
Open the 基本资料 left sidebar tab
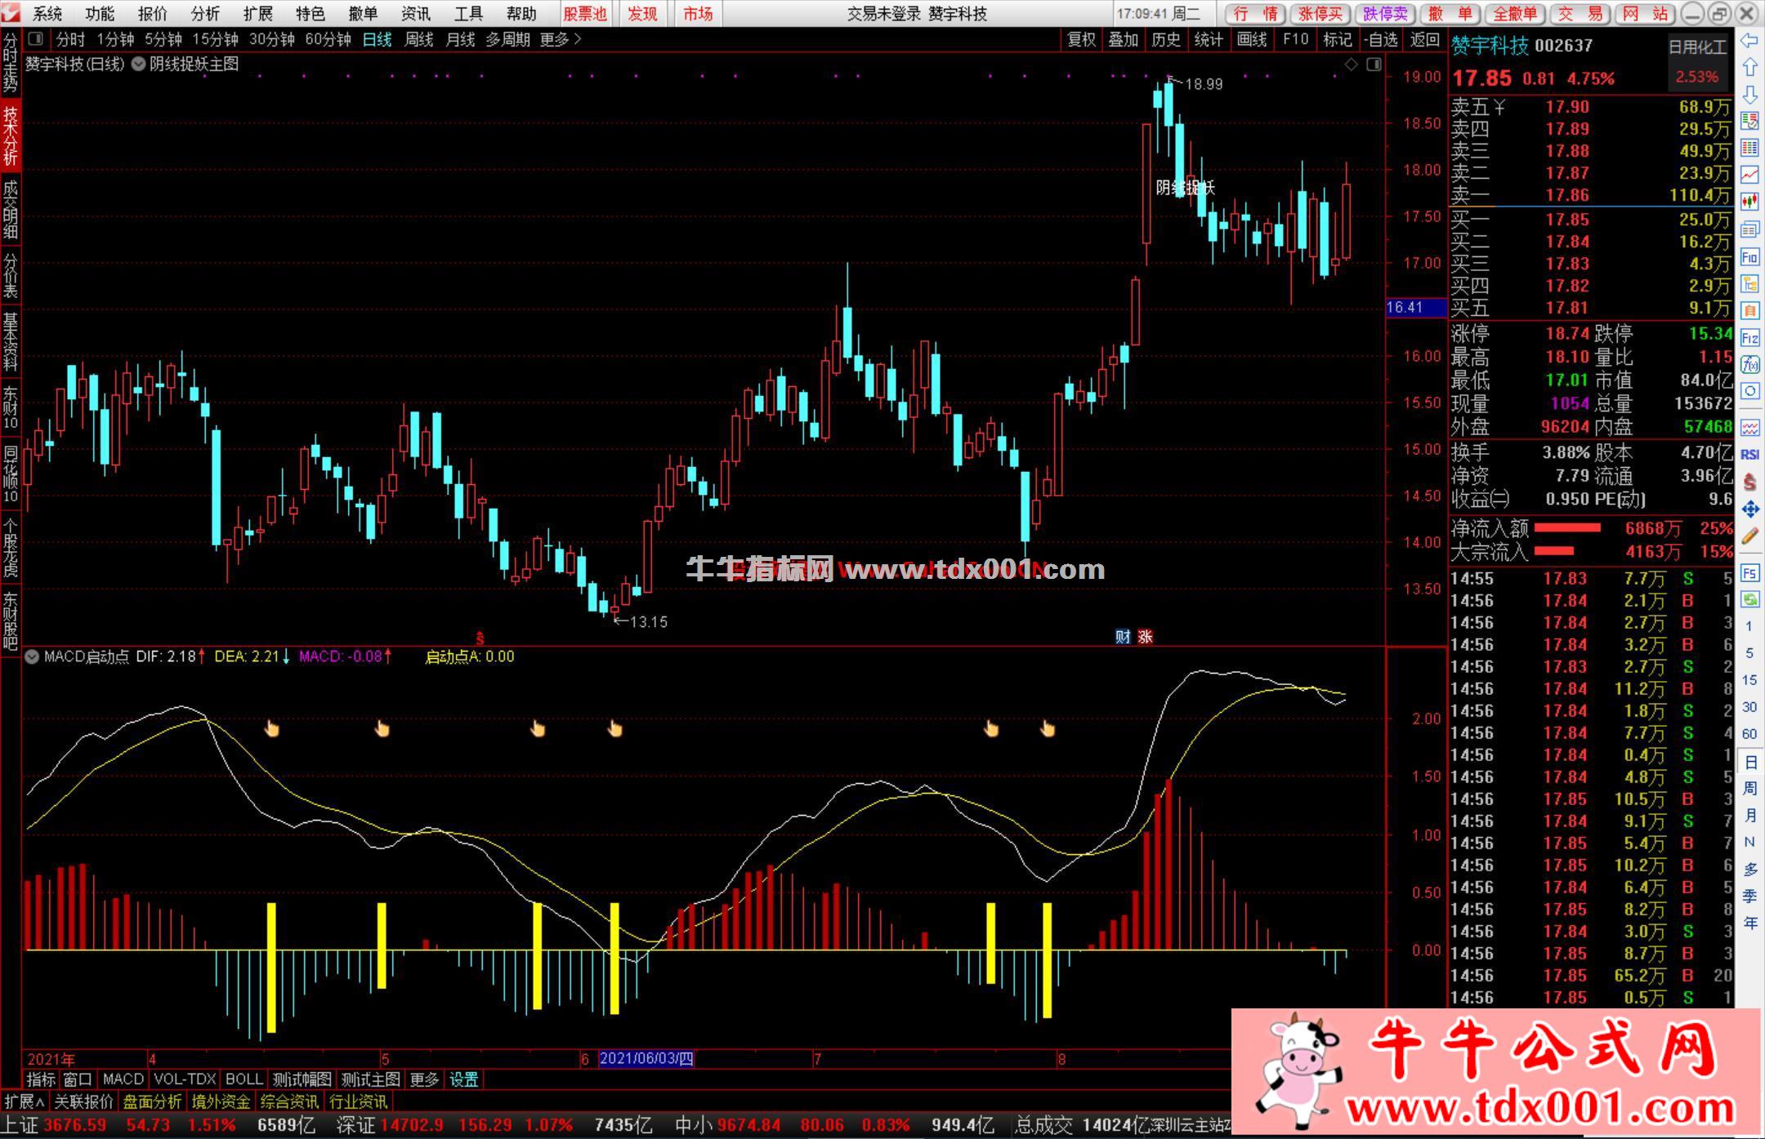click(x=11, y=342)
